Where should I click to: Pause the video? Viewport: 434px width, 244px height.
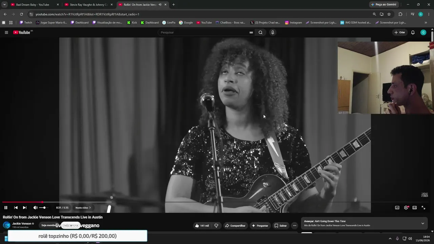click(x=6, y=208)
